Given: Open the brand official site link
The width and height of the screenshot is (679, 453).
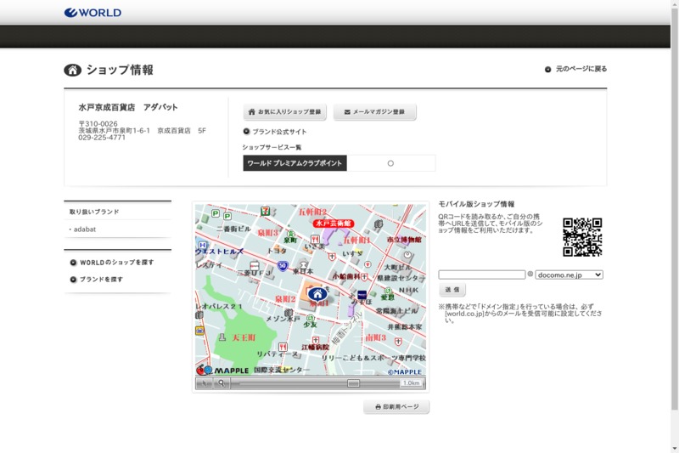Looking at the screenshot, I should [274, 132].
